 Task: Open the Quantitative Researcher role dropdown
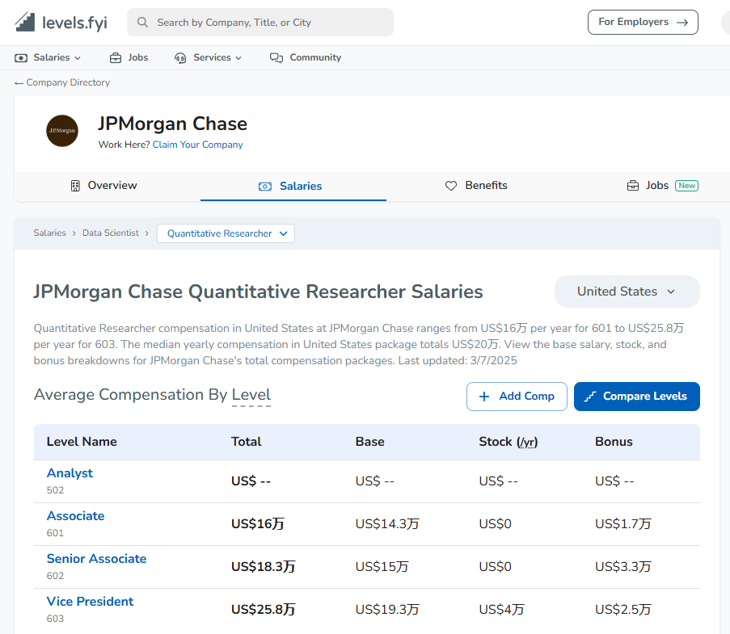(x=226, y=233)
